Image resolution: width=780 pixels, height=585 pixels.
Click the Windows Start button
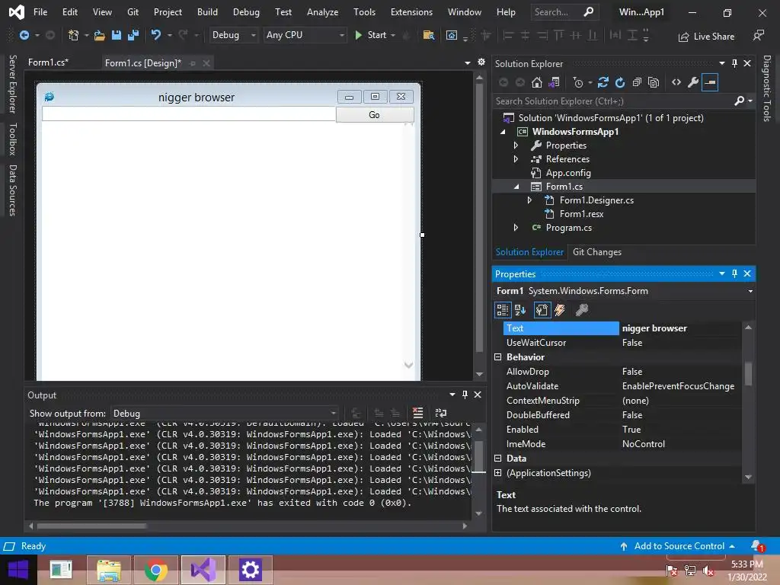tap(18, 570)
